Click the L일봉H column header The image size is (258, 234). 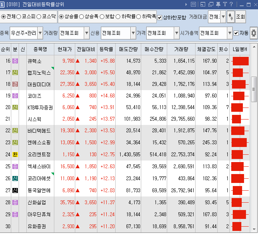[240, 49]
